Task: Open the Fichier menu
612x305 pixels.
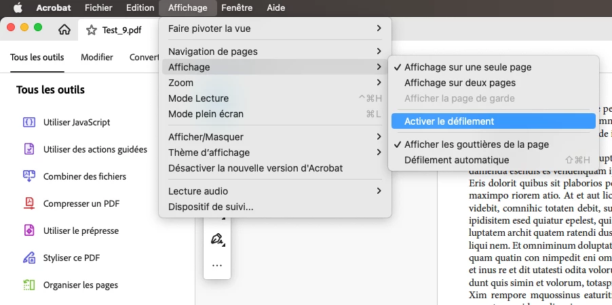Action: tap(98, 8)
